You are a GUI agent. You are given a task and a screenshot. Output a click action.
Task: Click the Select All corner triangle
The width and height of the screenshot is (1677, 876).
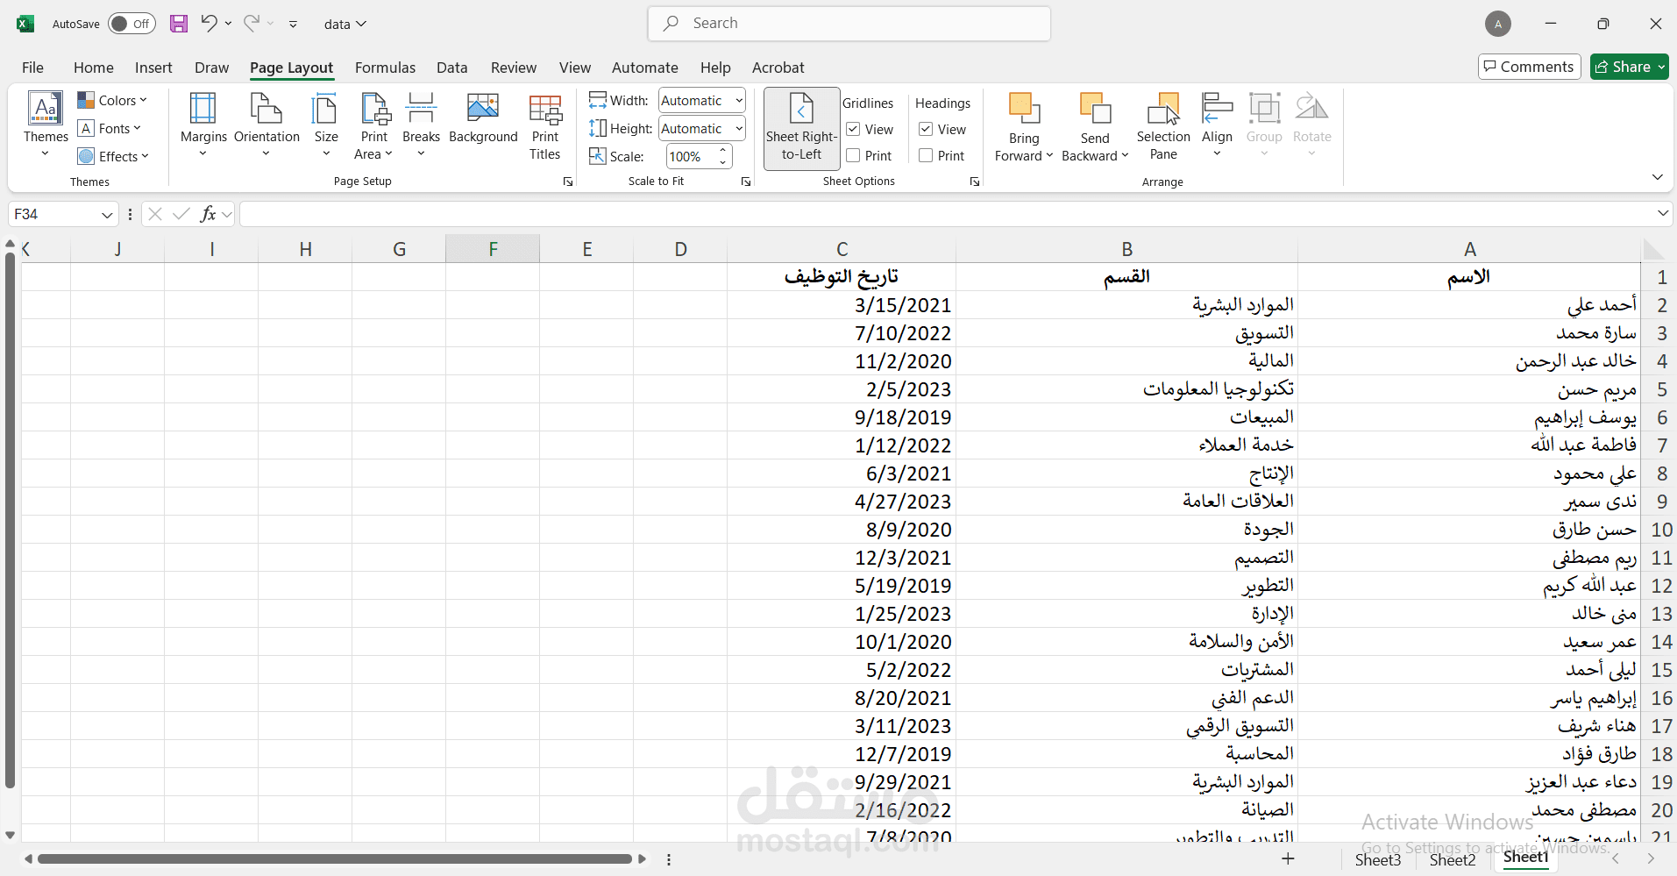pos(1653,250)
